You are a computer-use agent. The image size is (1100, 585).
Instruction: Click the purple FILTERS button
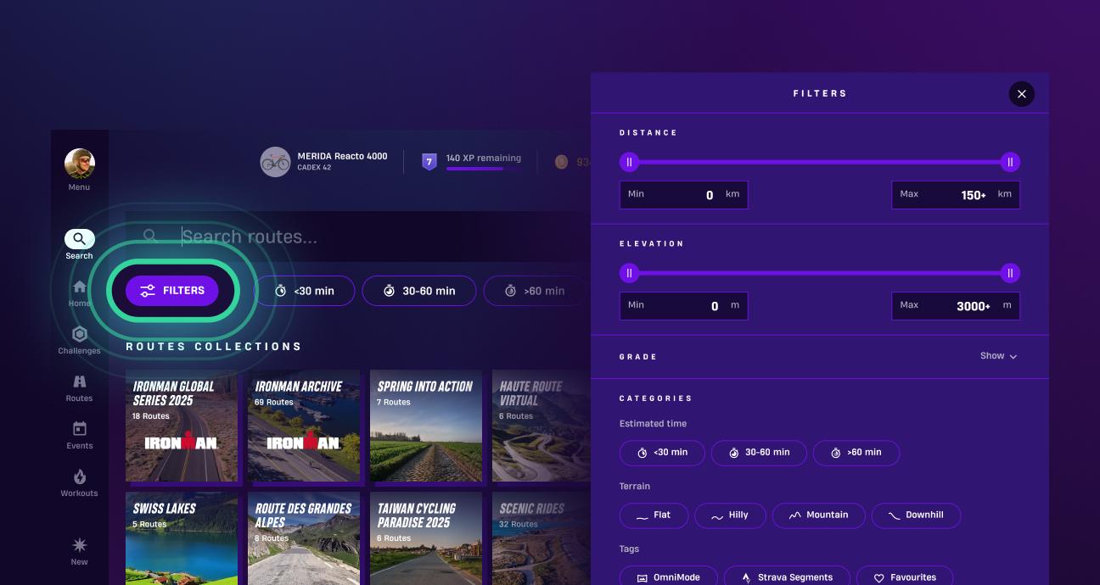click(x=172, y=291)
